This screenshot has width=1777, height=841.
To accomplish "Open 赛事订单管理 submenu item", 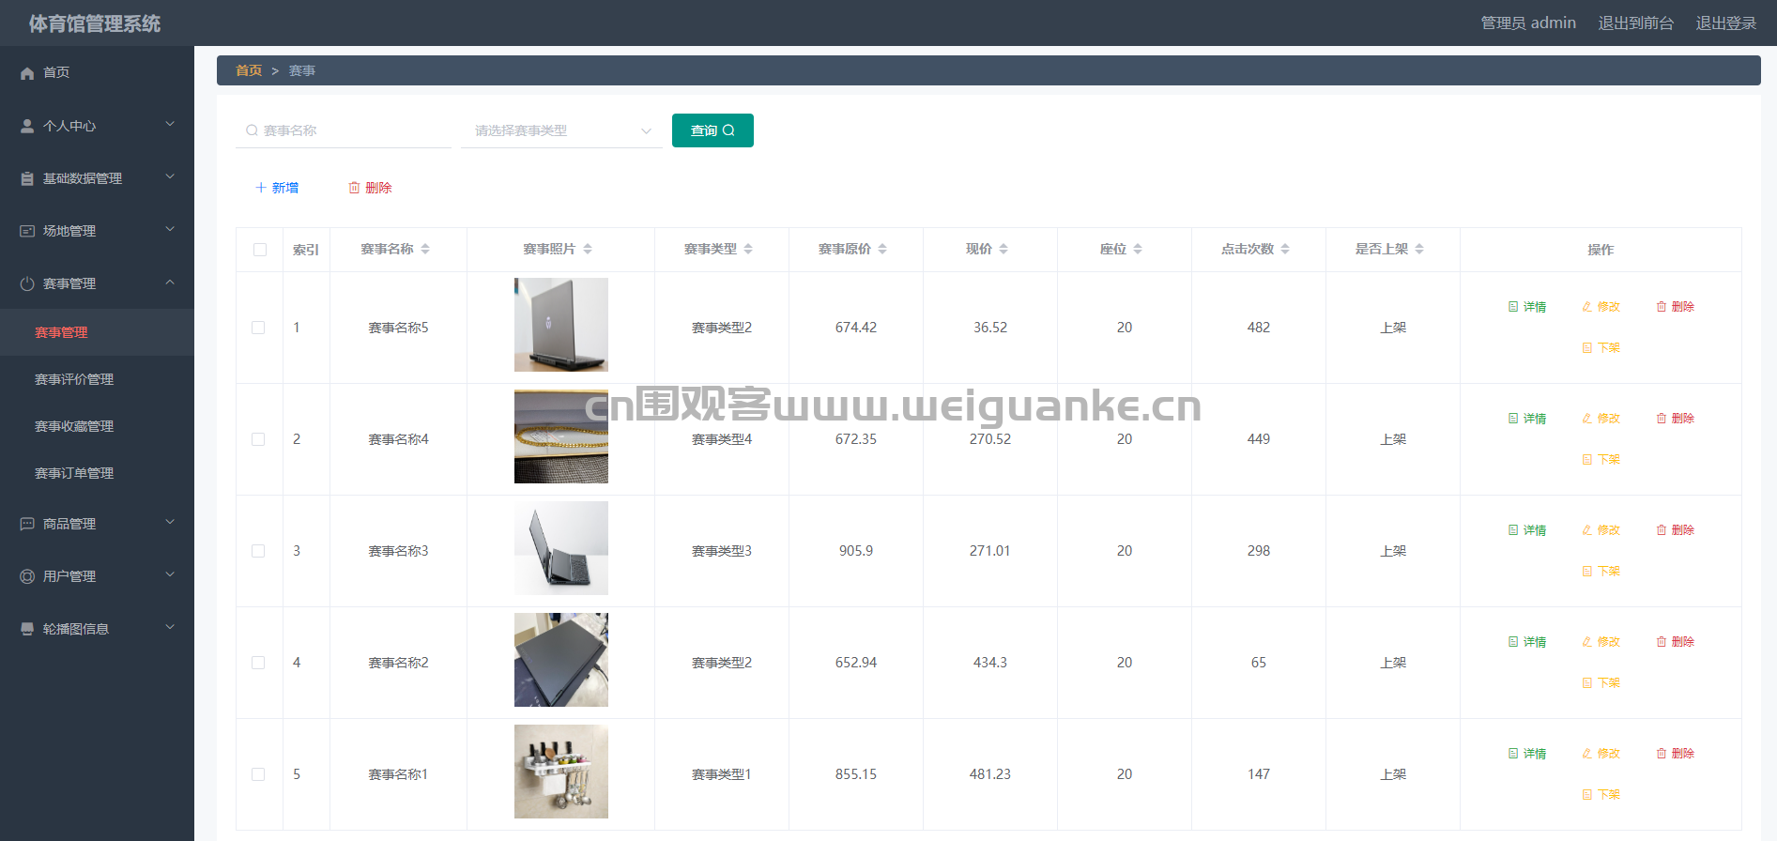I will (97, 473).
